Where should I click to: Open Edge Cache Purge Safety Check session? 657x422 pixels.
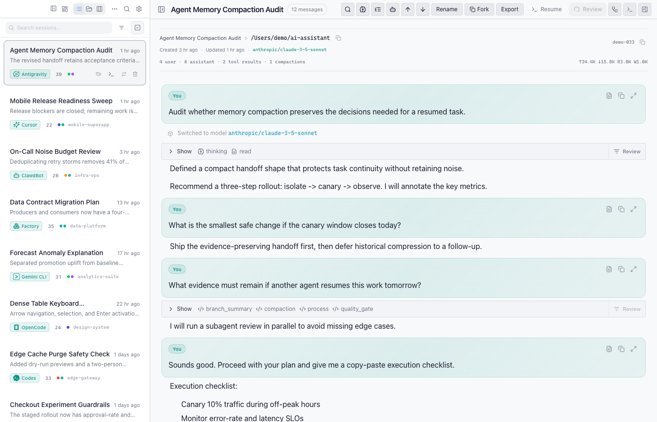75,366
